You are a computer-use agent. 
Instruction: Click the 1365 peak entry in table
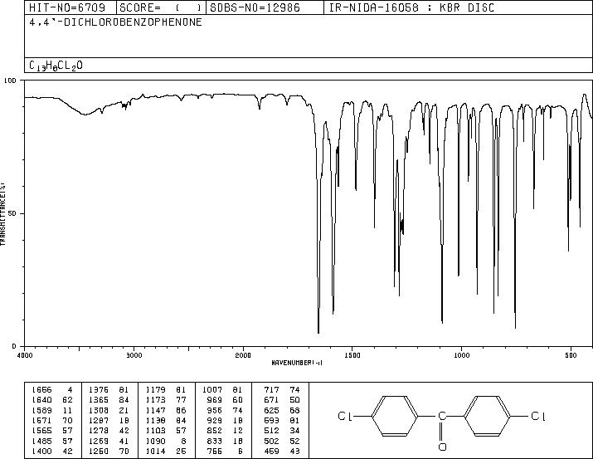click(x=109, y=400)
